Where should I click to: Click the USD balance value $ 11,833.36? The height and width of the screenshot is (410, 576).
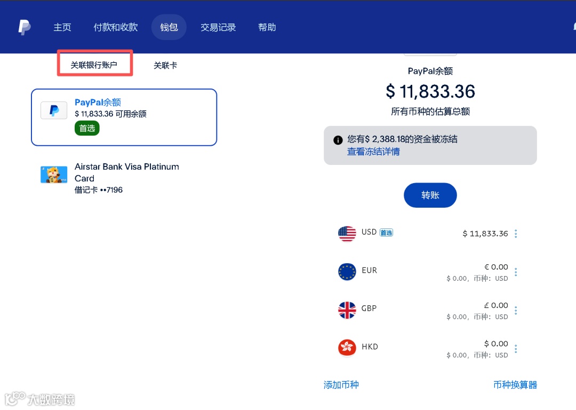485,233
